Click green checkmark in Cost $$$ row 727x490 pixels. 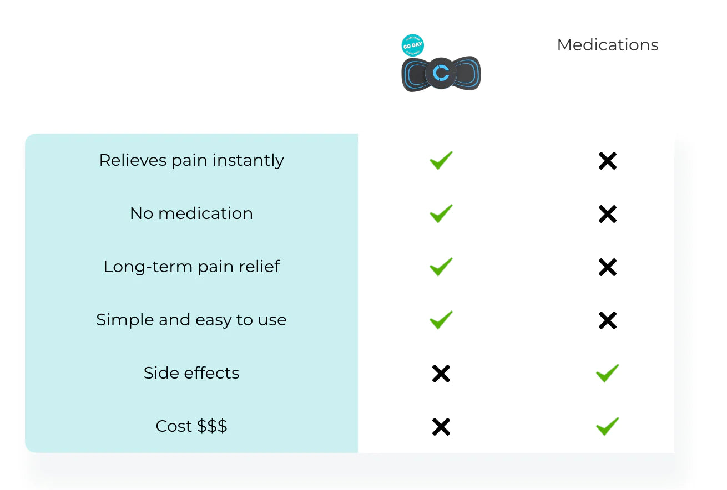(x=607, y=426)
